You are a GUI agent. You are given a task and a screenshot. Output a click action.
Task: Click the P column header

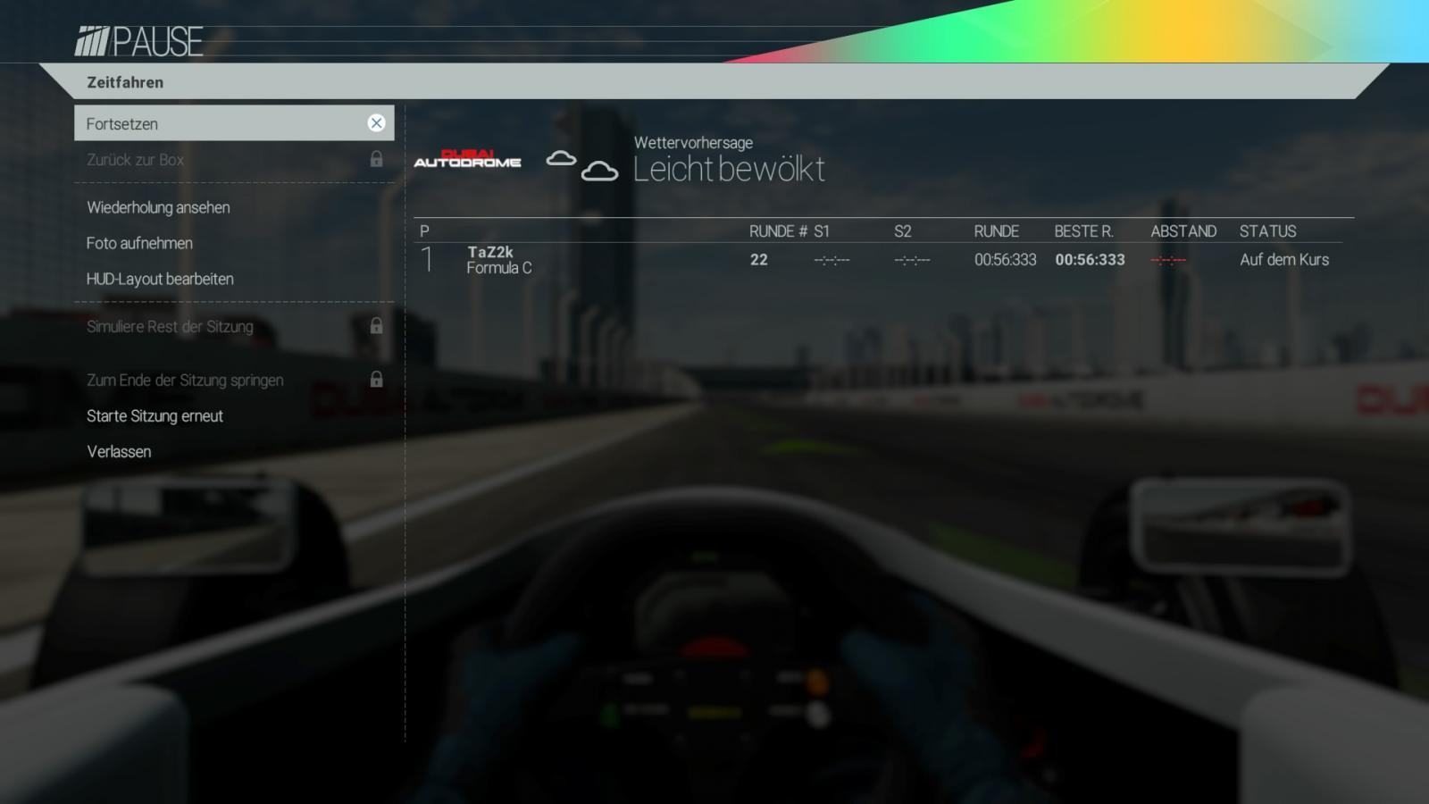424,231
